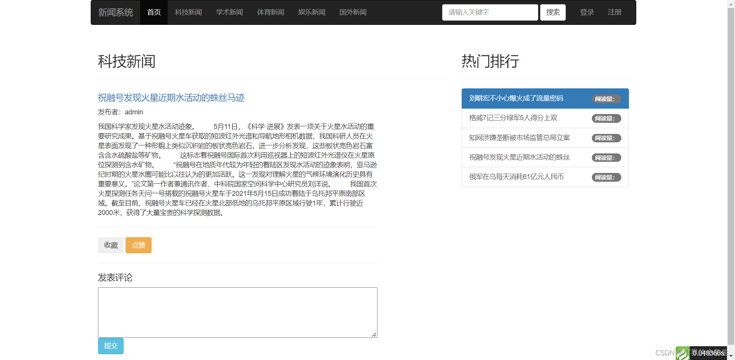Open 学术新闻 category
Viewport: 735px width, 360px height.
pyautogui.click(x=230, y=12)
